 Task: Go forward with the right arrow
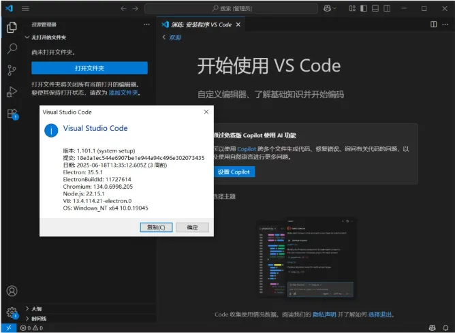(136, 8)
